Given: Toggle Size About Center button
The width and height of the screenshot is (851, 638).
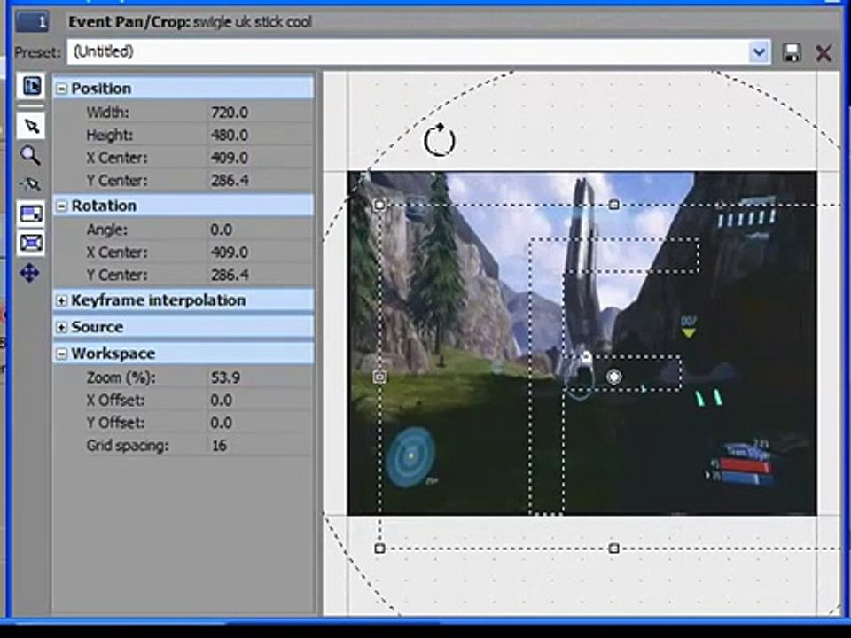Looking at the screenshot, I should coord(32,243).
